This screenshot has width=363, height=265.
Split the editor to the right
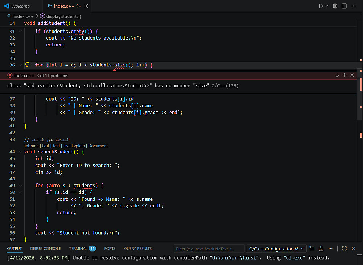click(x=344, y=6)
